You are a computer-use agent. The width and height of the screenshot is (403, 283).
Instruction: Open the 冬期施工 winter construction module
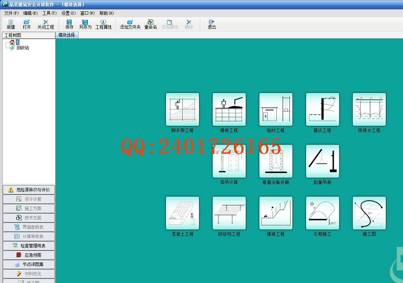tap(322, 213)
